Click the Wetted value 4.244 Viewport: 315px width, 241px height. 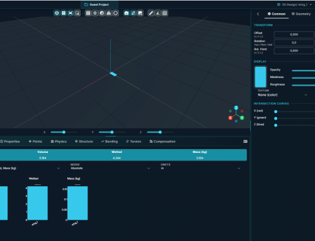[x=117, y=158]
